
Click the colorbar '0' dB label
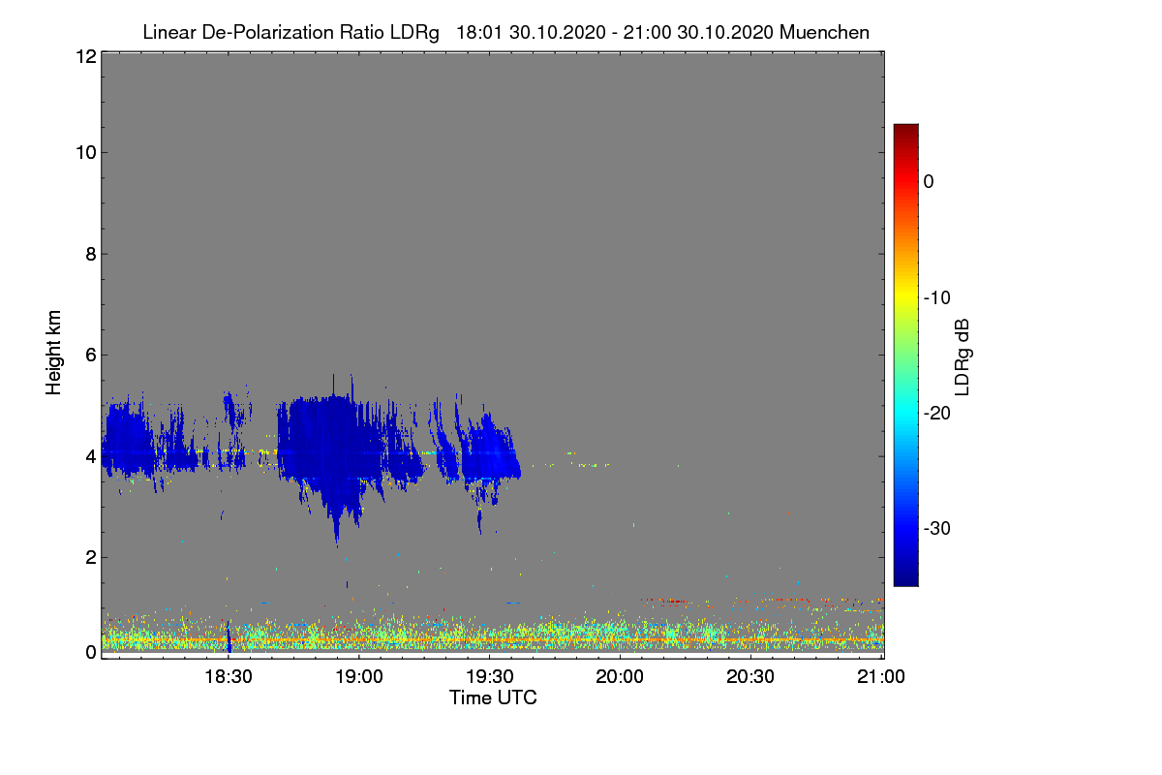(929, 182)
